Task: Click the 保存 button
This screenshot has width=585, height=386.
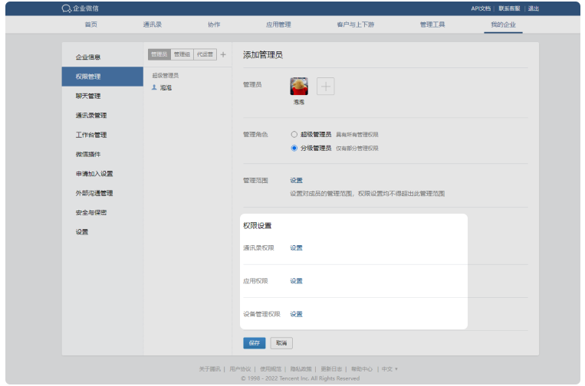Action: pos(254,343)
